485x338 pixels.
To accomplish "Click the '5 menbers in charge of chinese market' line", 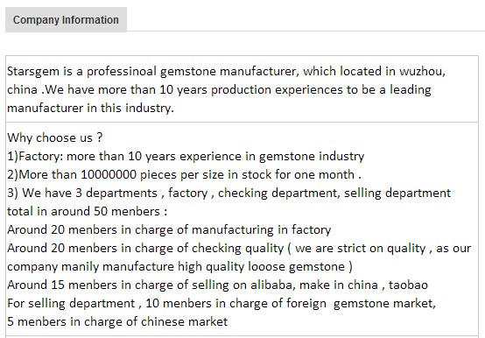I will (117, 321).
